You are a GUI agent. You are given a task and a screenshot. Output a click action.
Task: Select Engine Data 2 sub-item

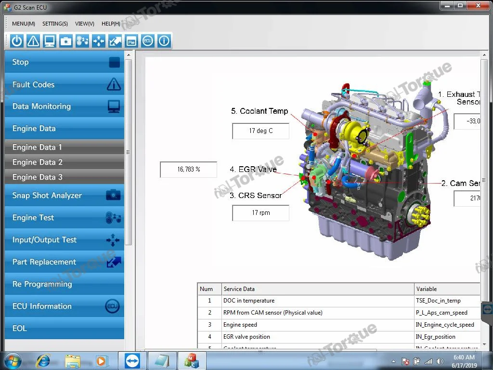[65, 162]
